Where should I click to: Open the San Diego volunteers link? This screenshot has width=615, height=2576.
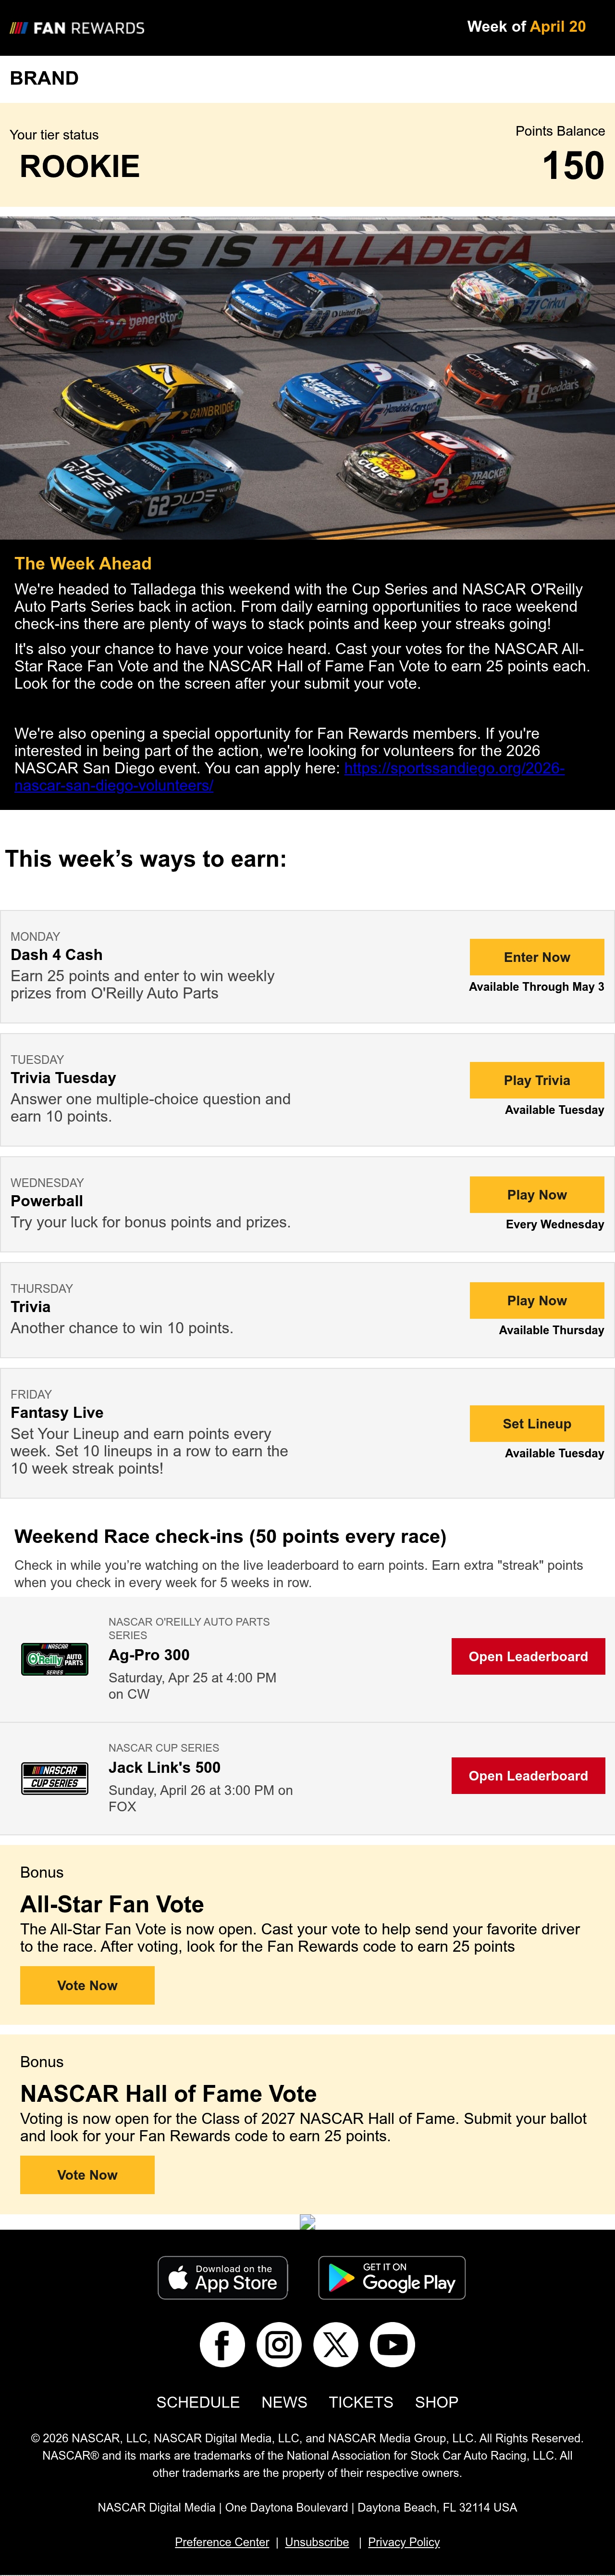click(290, 777)
